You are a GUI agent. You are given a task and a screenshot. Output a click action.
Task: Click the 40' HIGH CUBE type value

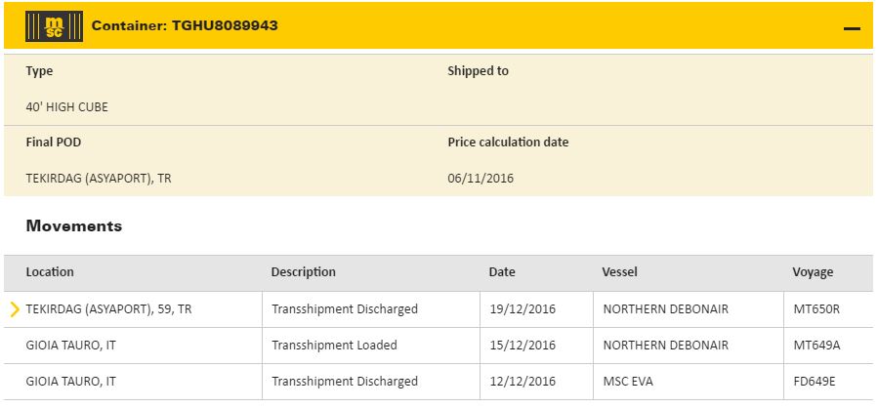66,107
